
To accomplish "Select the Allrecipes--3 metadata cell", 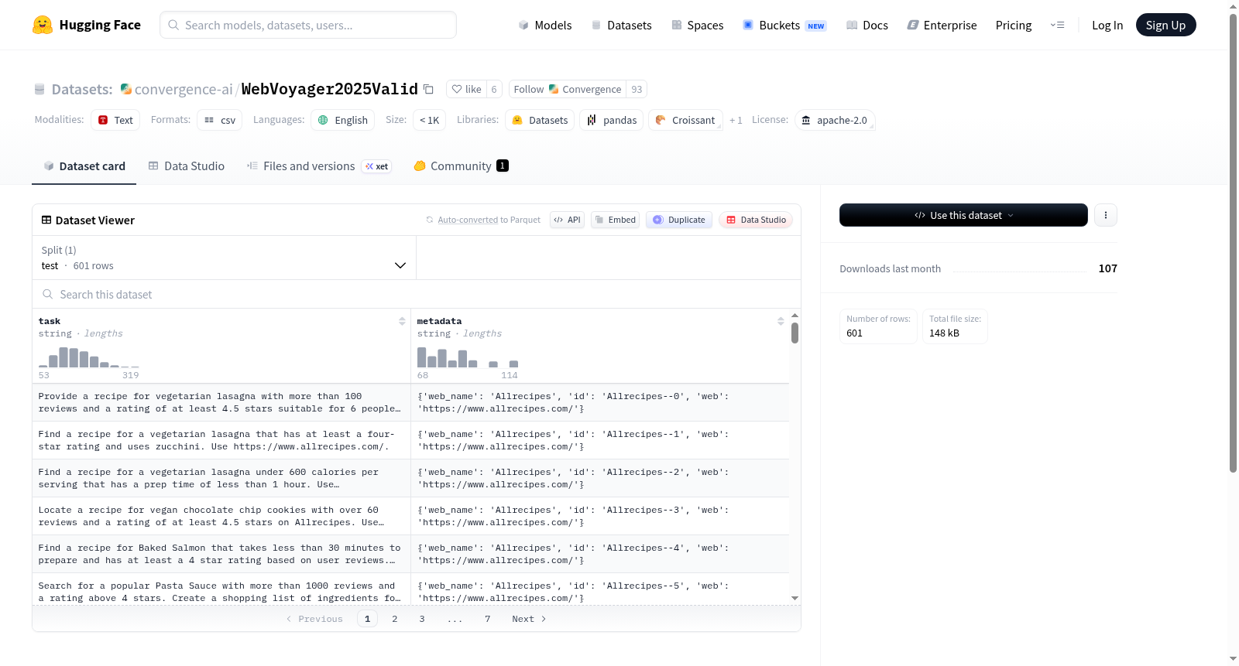I will coord(600,516).
